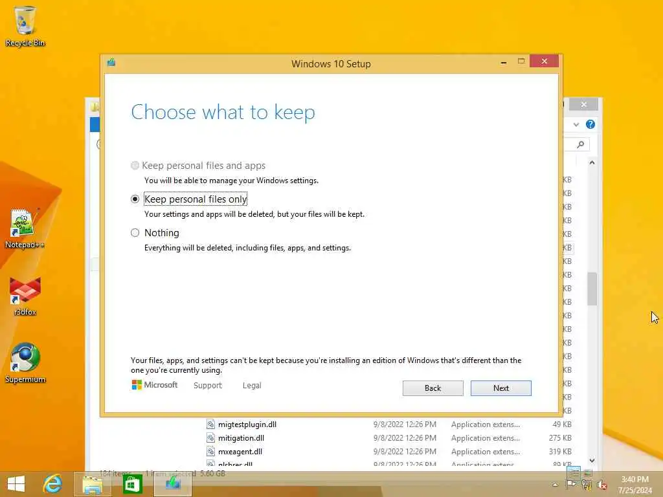The image size is (663, 497).
Task: Switch File Explorer to details view
Action: 574,472
